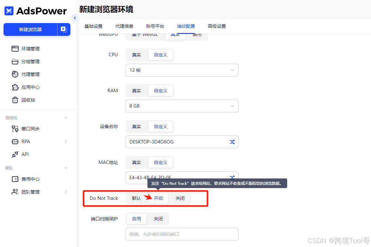Switch to the 指纹配置 tab
The image size is (371, 247).
(186, 26)
